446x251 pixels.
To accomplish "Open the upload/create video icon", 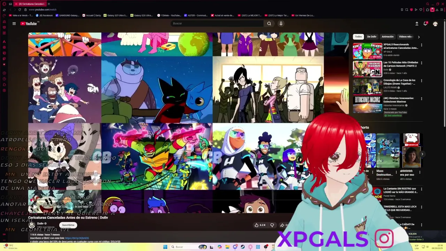I will tap(417, 24).
